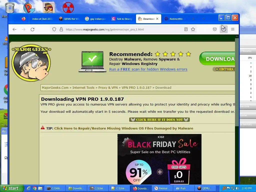The height and width of the screenshot is (192, 256).
Task: Toggle reader view icon in address bar
Action: (x=186, y=29)
